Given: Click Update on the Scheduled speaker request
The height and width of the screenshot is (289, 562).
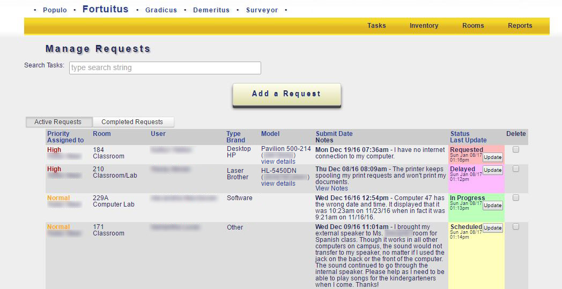Looking at the screenshot, I should (493, 228).
